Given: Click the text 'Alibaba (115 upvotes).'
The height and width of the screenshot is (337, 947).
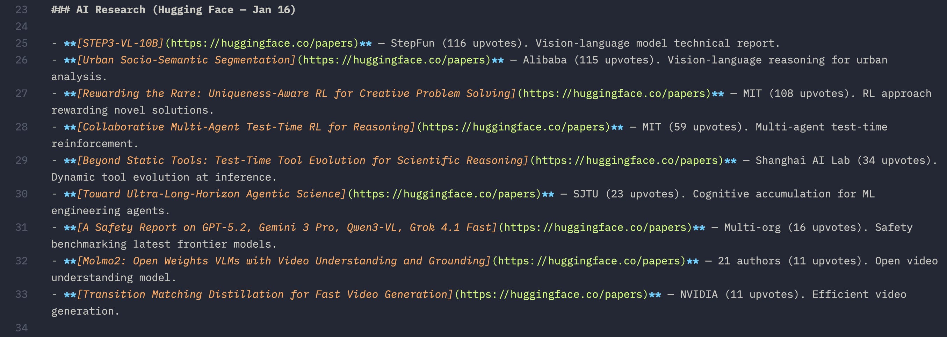Looking at the screenshot, I should (592, 60).
